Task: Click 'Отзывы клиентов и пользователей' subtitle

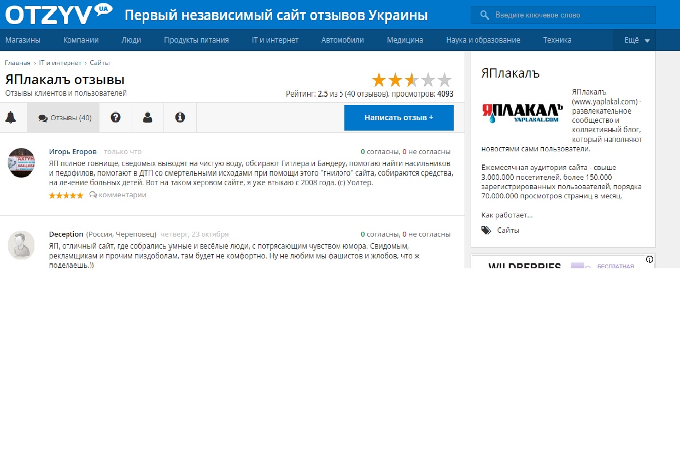Action: tap(66, 93)
